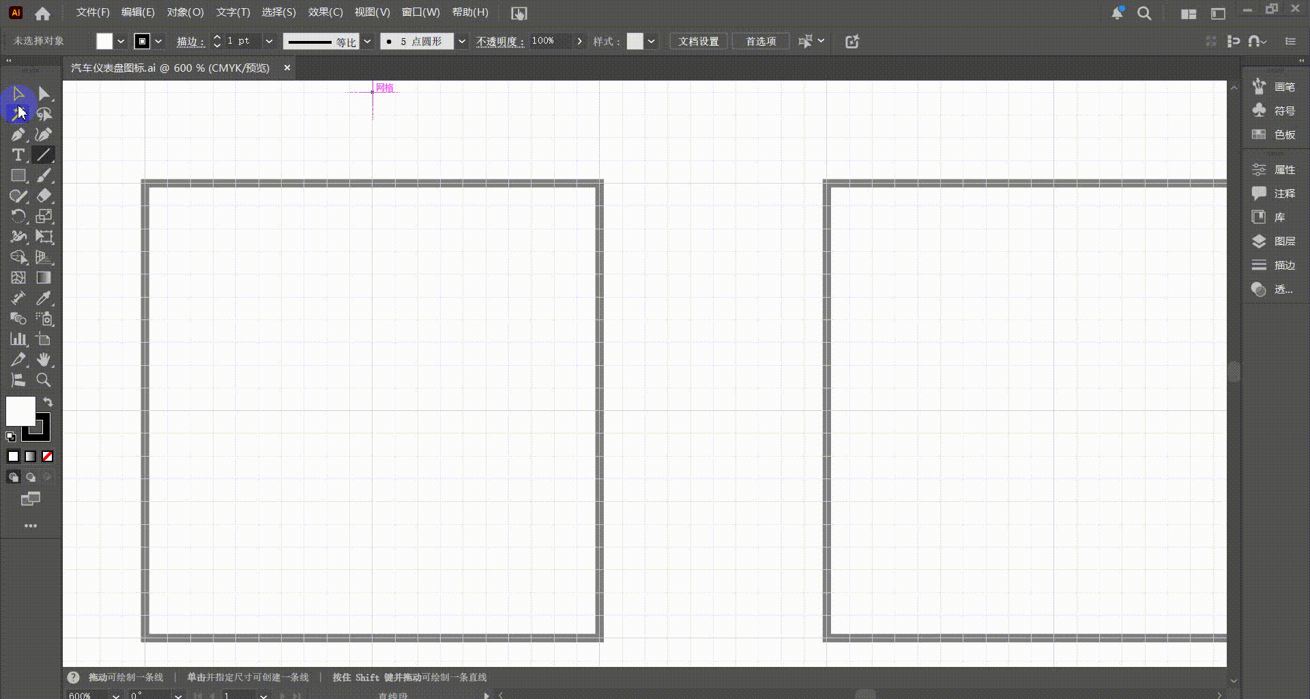Open the 描边 stroke options link
This screenshot has width=1310, height=699.
190,42
